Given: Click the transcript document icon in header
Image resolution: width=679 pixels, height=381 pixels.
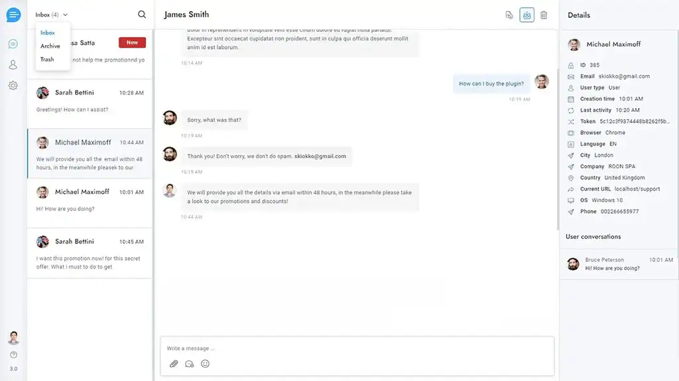Looking at the screenshot, I should tap(509, 15).
